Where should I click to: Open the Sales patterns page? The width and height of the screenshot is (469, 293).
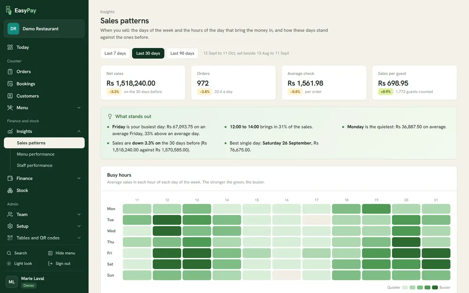pyautogui.click(x=44, y=143)
